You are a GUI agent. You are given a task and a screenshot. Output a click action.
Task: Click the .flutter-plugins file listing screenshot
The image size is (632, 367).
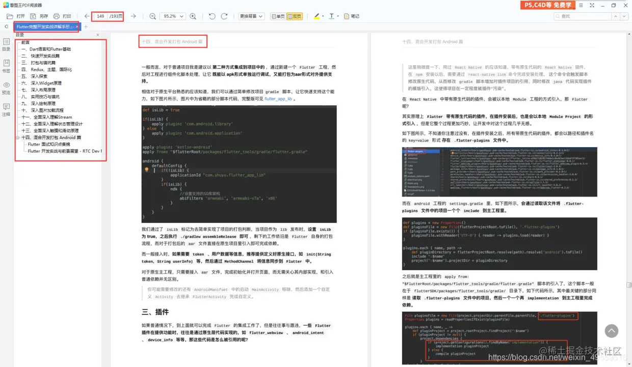tap(499, 172)
